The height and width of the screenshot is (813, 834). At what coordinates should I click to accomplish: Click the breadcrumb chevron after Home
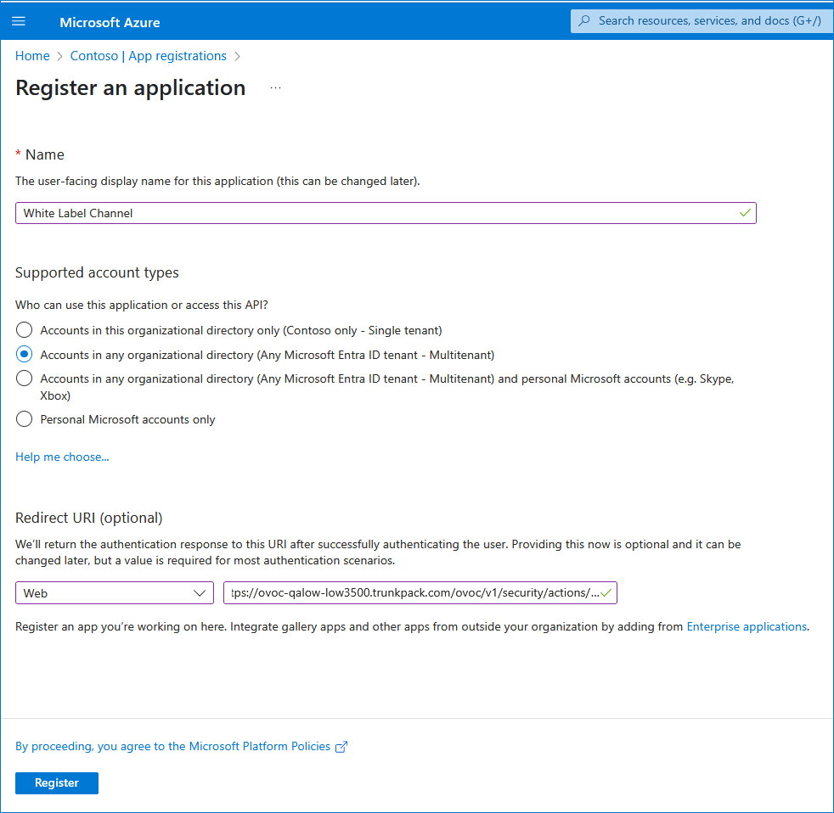59,56
